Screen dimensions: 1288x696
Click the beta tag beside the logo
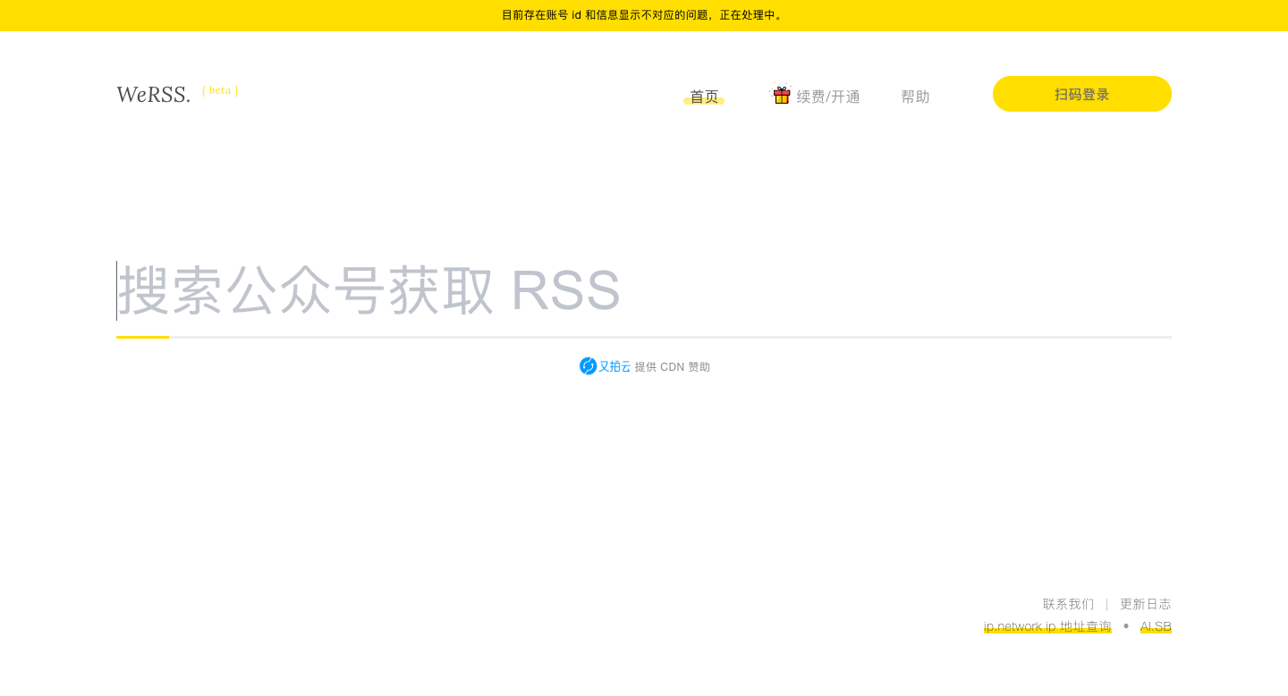pos(220,90)
